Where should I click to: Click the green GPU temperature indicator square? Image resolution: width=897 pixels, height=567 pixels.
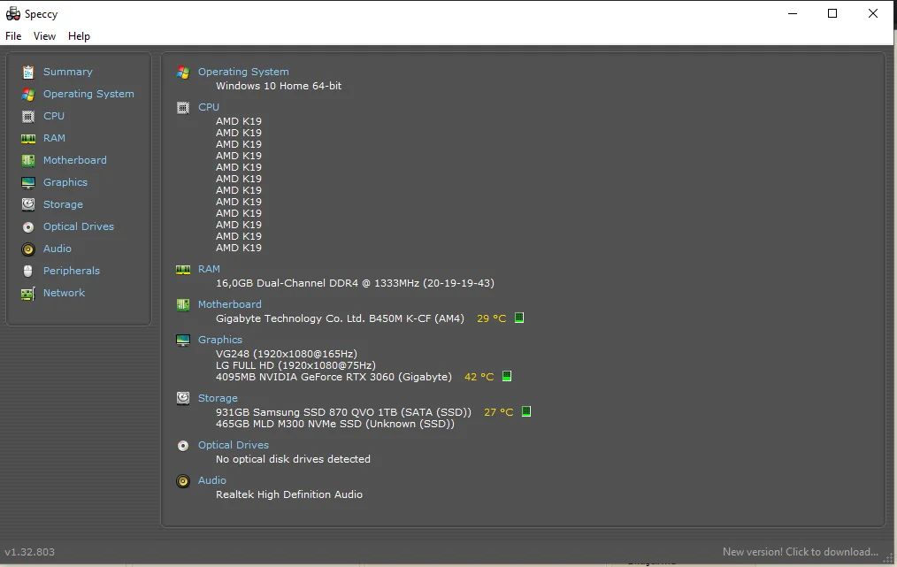507,376
